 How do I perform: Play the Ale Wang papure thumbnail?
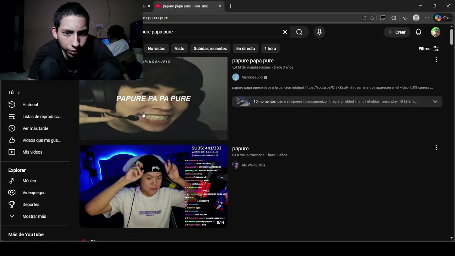(x=153, y=186)
